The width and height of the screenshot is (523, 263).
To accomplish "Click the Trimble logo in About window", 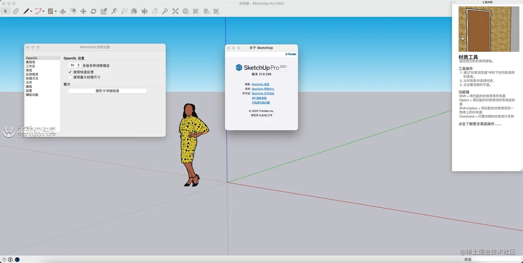I will coord(291,54).
